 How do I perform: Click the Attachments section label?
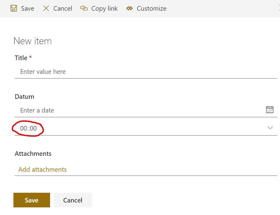pyautogui.click(x=33, y=154)
